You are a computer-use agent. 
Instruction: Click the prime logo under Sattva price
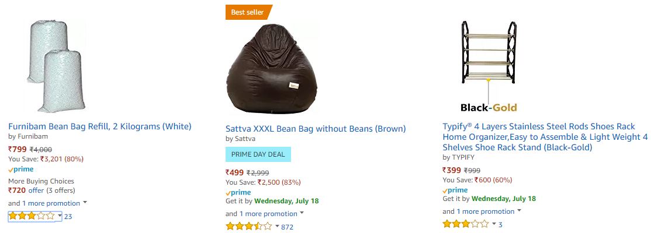(x=238, y=192)
